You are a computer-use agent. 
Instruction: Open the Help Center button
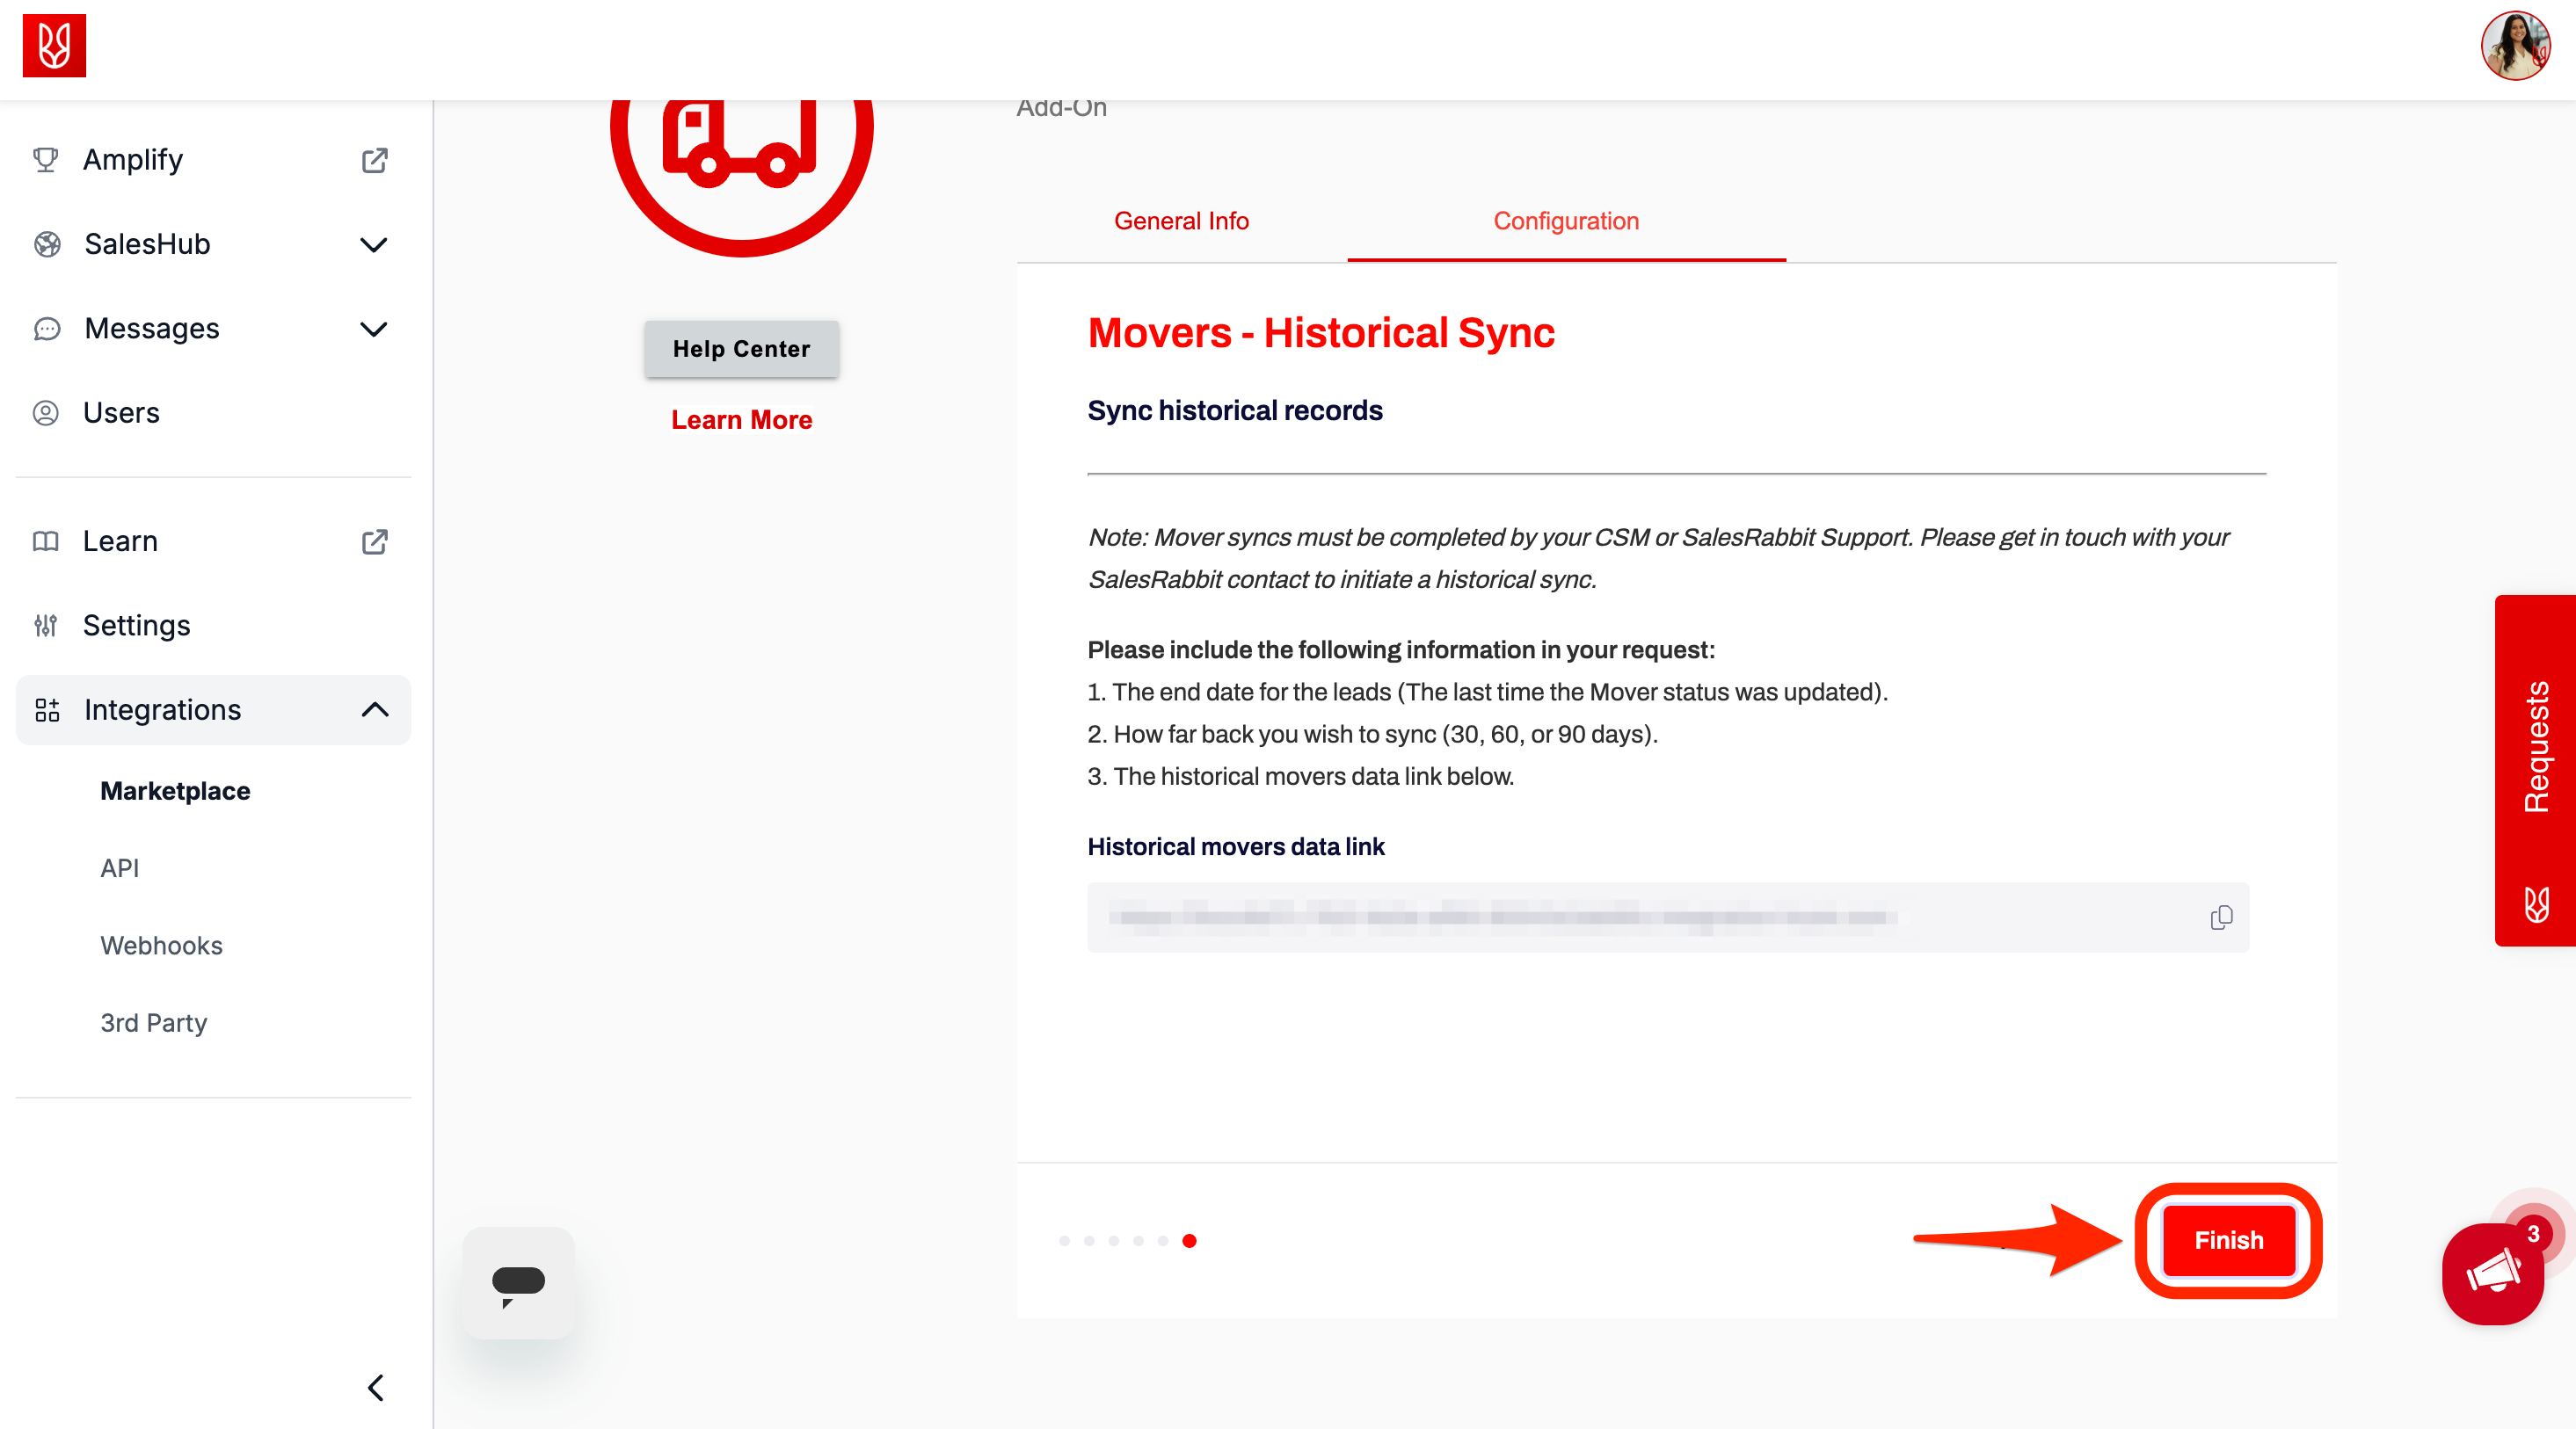click(741, 349)
